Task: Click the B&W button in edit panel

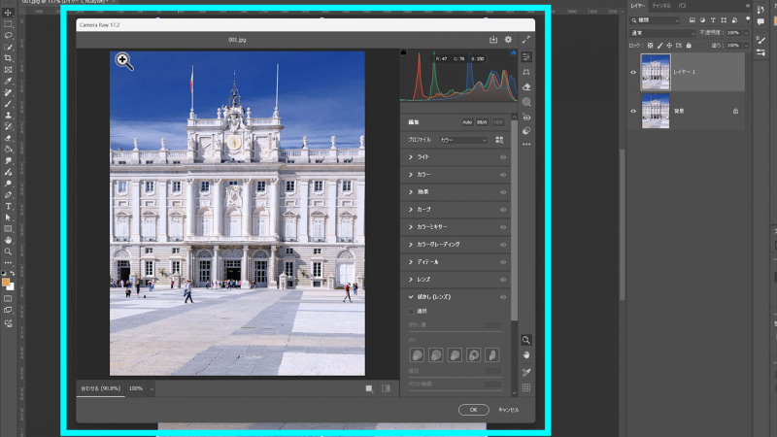Action: (482, 122)
